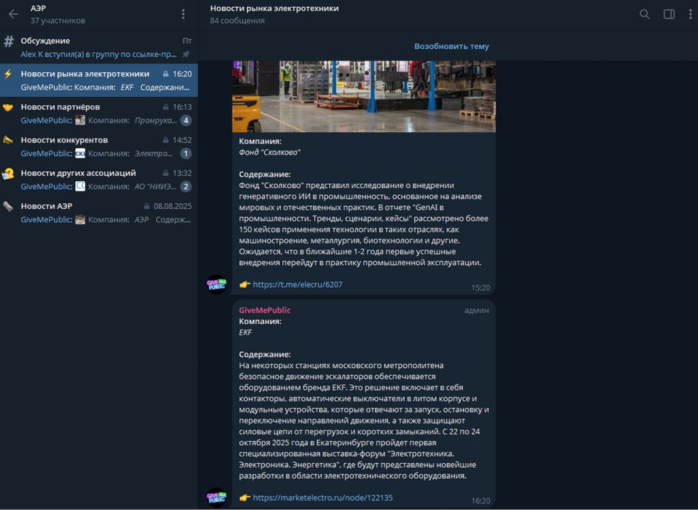Click the GiveMePublic avatar beside the Сколково message
This screenshot has width=698, height=510.
pos(217,284)
